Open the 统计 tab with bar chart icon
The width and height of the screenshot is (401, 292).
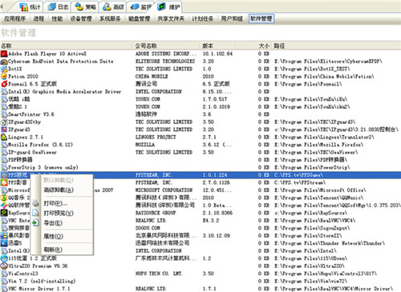[30, 7]
